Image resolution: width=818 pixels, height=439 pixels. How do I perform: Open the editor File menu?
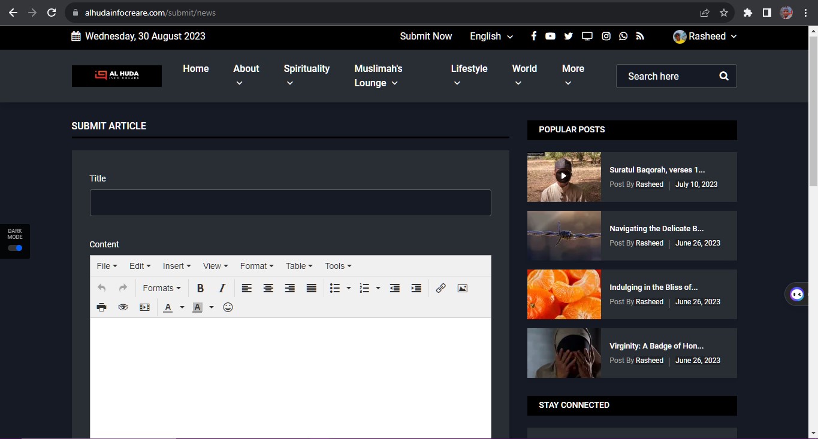pos(107,266)
